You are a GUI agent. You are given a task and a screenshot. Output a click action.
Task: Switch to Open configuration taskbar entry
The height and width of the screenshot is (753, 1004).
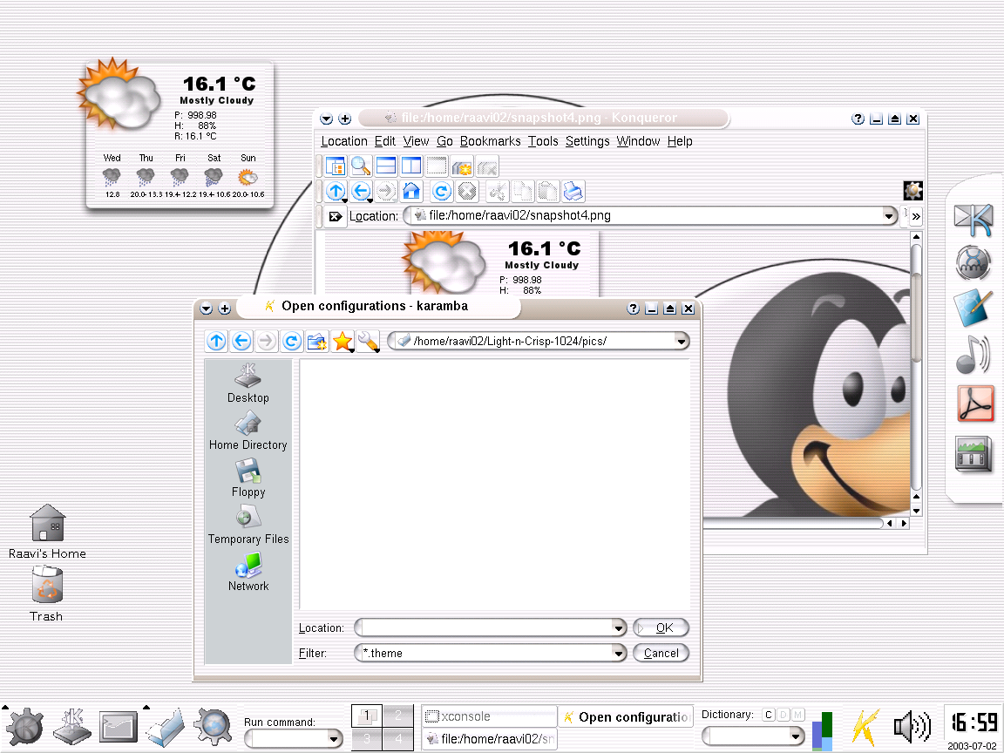click(627, 717)
